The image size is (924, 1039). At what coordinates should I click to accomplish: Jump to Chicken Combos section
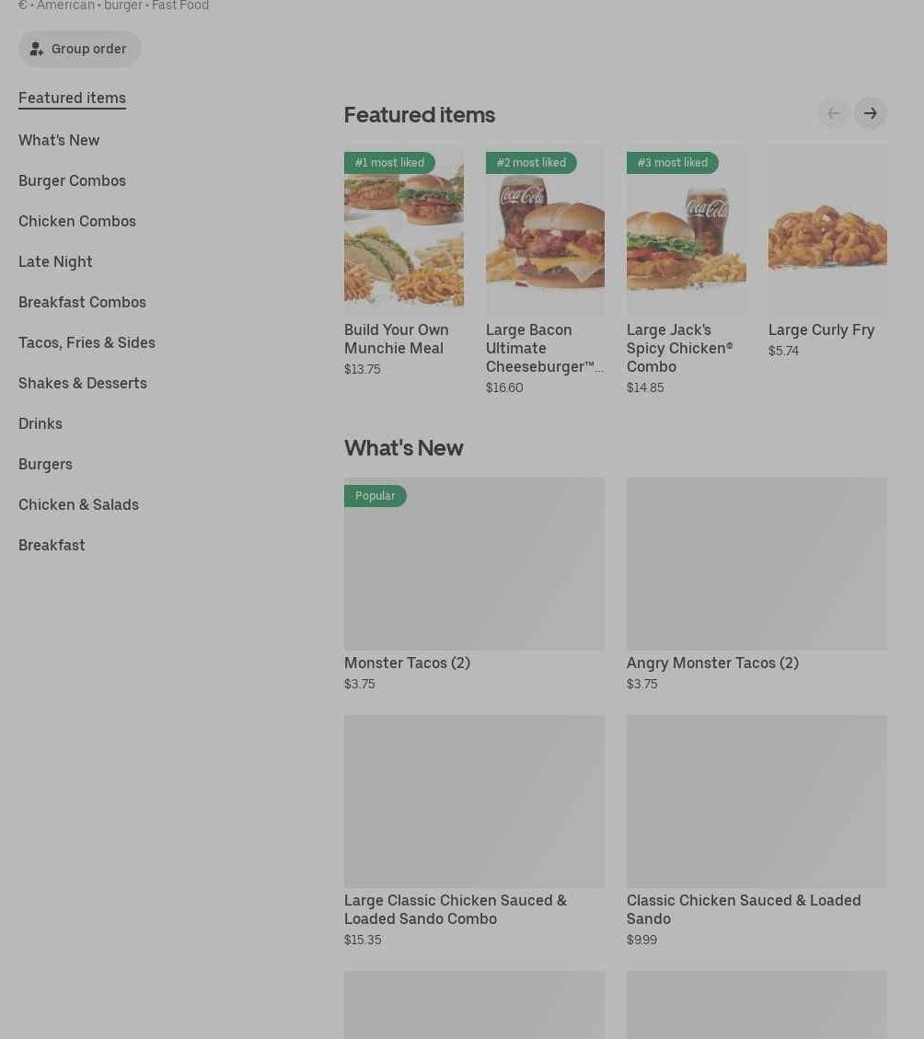coord(77,221)
